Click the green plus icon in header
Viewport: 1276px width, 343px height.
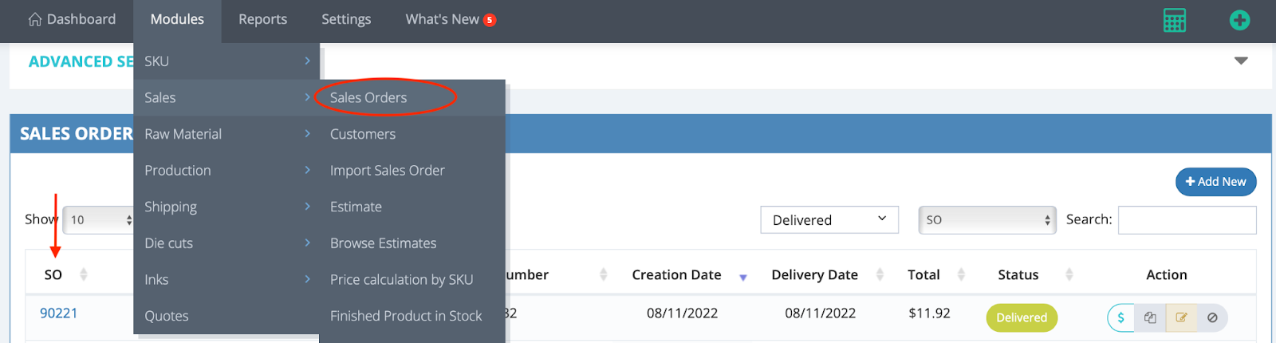point(1239,20)
